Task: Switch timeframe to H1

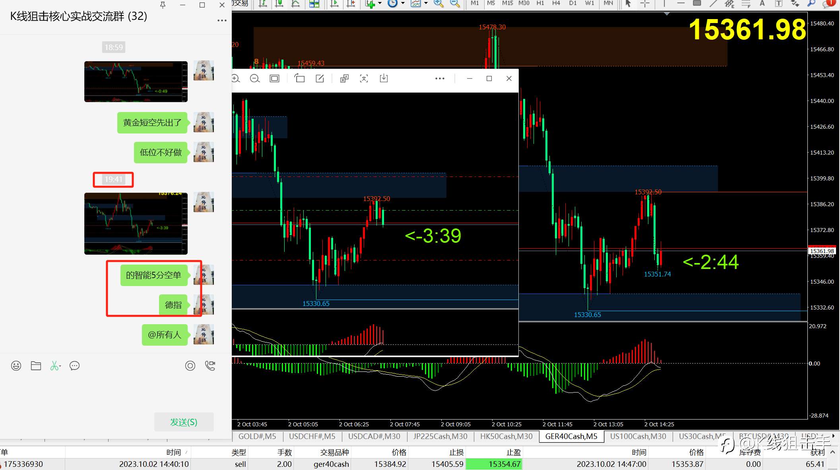Action: (540, 3)
